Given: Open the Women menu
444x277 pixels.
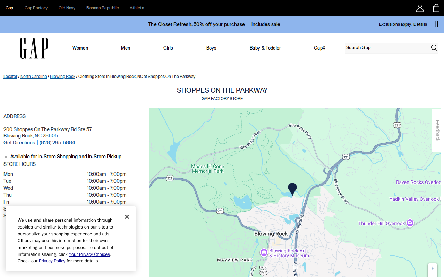Looking at the screenshot, I should click(80, 48).
